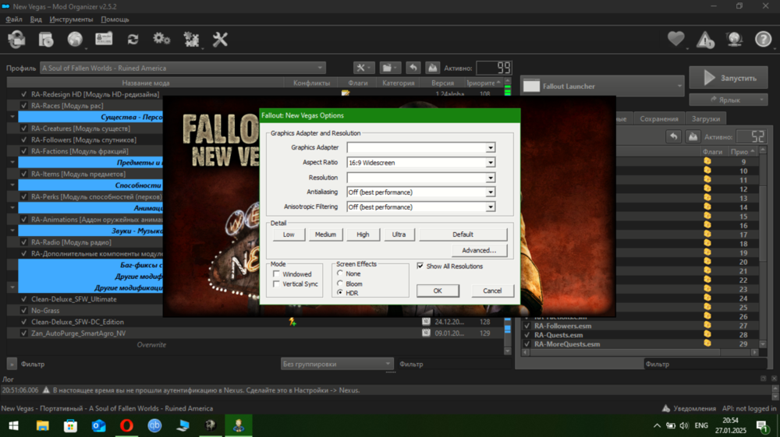Open Outlook from taskbar
This screenshot has width=780, height=437.
click(x=98, y=425)
